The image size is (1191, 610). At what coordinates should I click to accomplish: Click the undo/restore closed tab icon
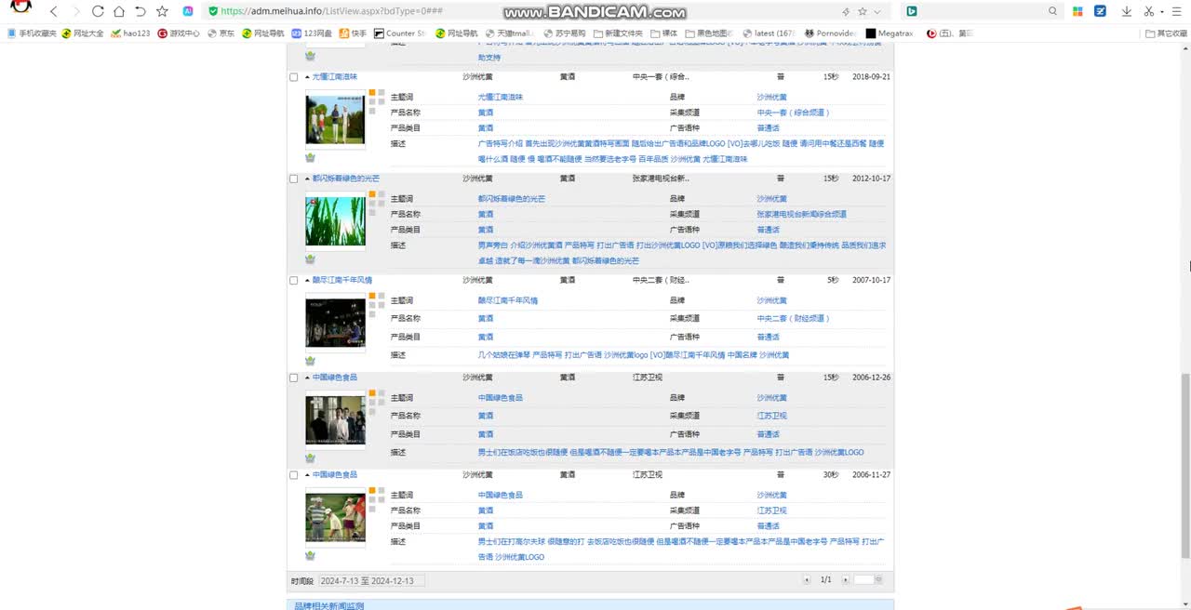[141, 11]
